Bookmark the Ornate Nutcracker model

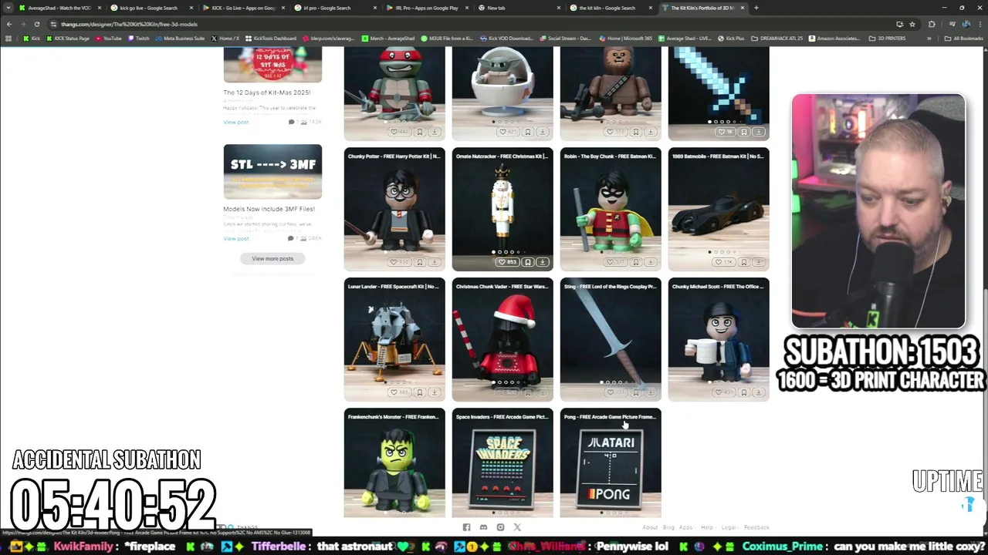(528, 262)
